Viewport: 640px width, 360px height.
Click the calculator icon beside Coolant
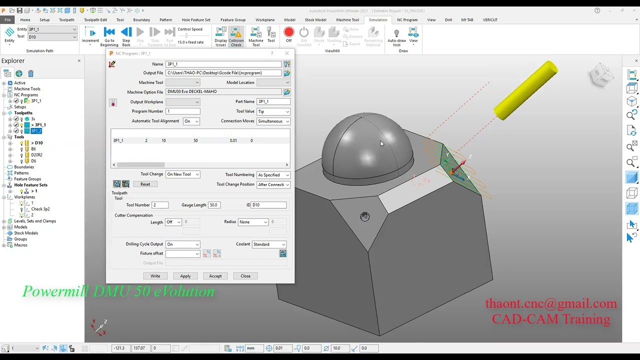(x=283, y=254)
